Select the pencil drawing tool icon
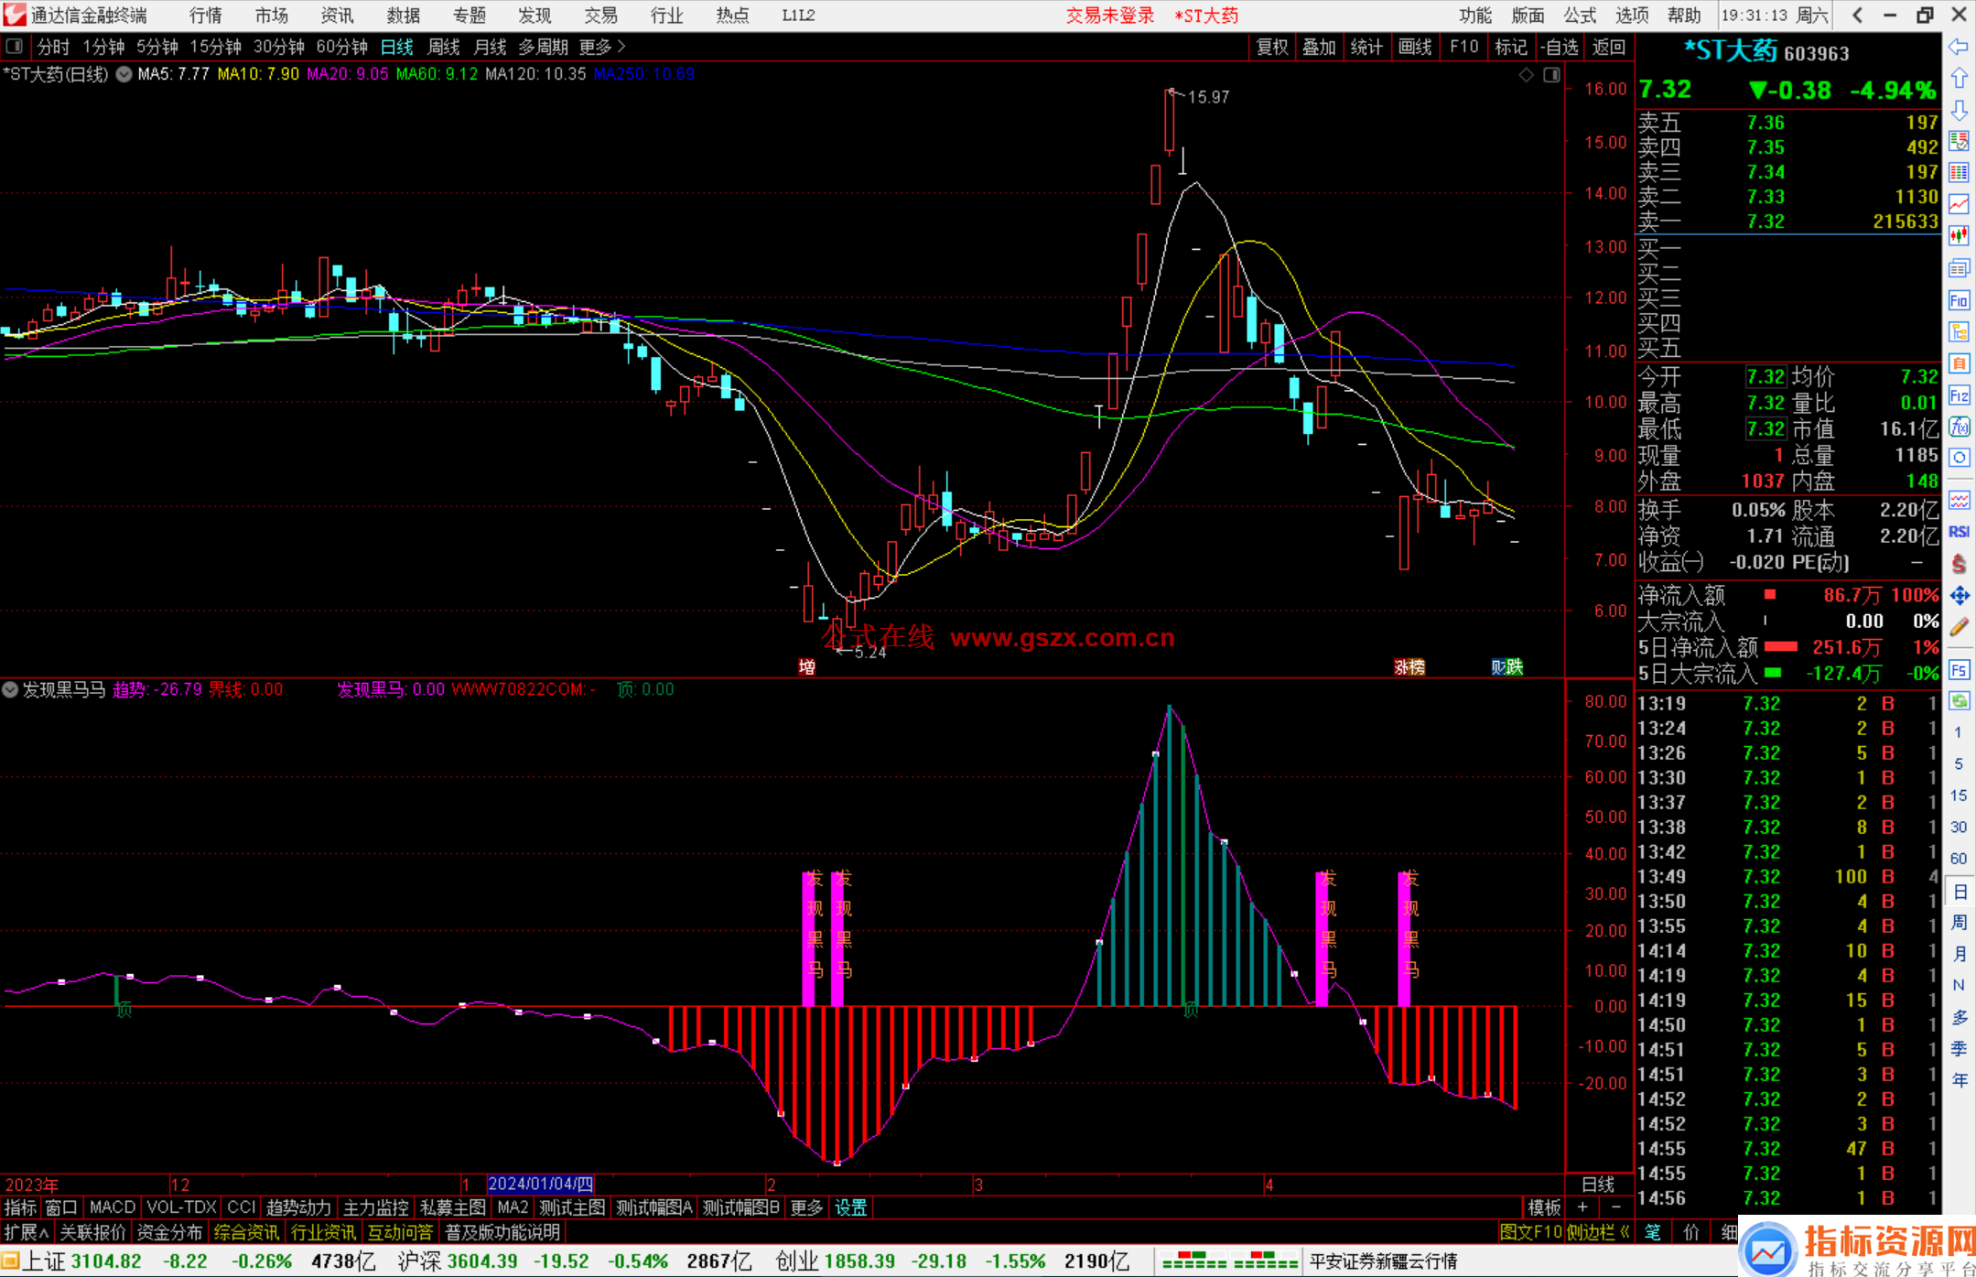Screen dimensions: 1976x1277 (1958, 627)
